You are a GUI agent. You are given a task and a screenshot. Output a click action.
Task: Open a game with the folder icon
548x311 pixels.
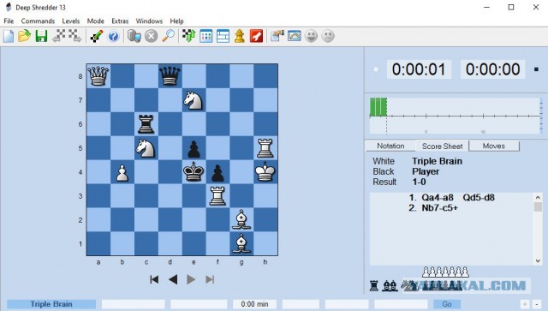pyautogui.click(x=25, y=36)
